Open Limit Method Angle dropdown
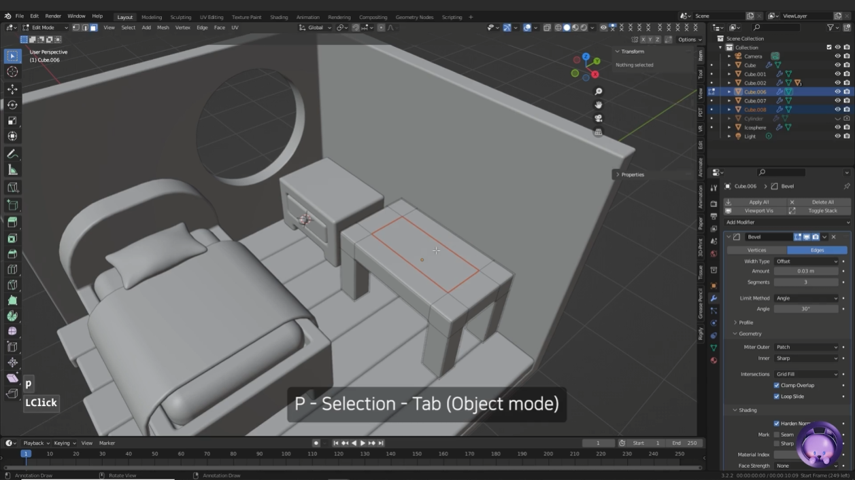Screen dimensions: 855x480 pyautogui.click(x=807, y=298)
